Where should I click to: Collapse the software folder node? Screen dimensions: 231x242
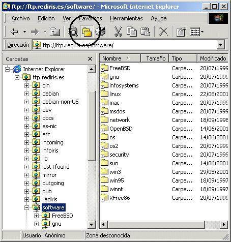click(26, 207)
